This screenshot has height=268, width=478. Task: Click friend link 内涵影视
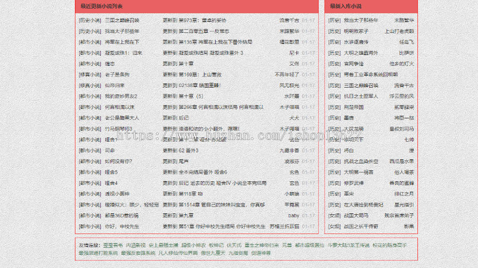point(135,245)
